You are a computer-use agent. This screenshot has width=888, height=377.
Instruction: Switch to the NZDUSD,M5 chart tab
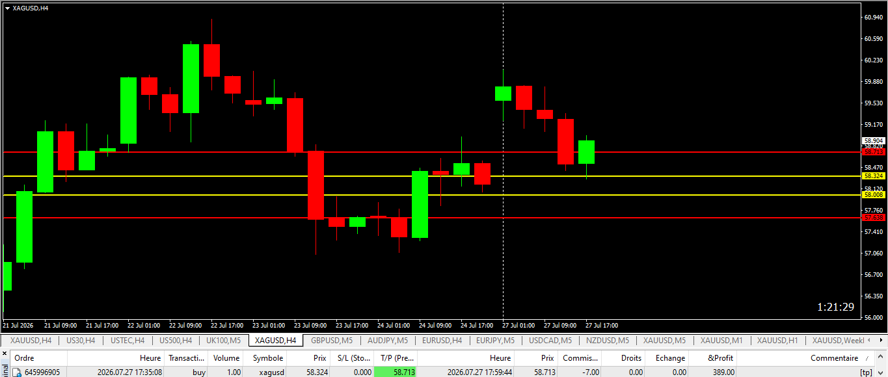[x=608, y=340]
